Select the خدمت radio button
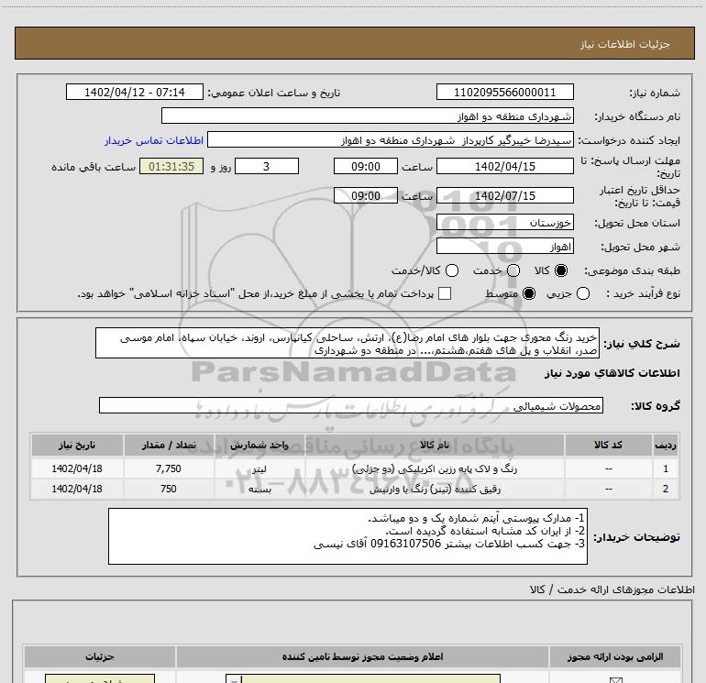706x683 pixels. [x=513, y=270]
